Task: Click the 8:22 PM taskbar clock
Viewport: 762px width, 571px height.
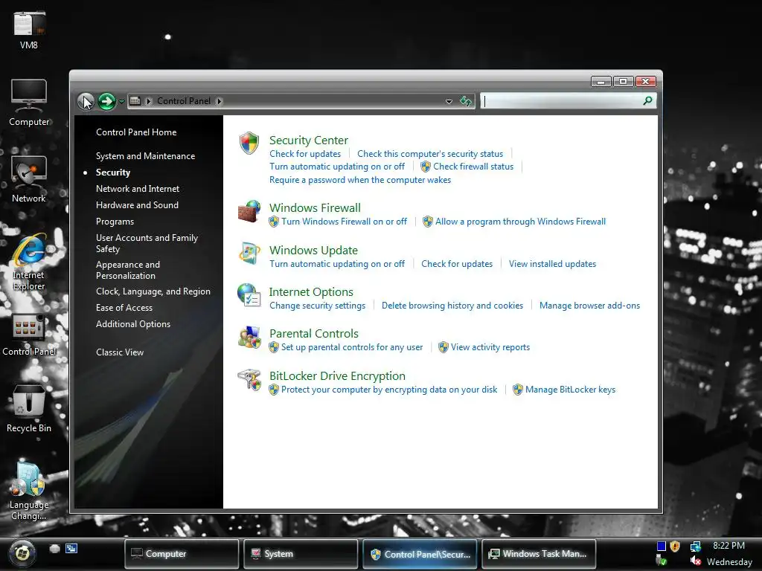Action: click(729, 546)
